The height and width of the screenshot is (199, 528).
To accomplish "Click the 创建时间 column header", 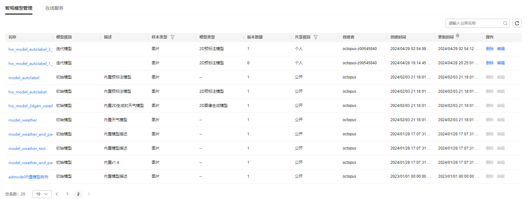I will point(398,37).
